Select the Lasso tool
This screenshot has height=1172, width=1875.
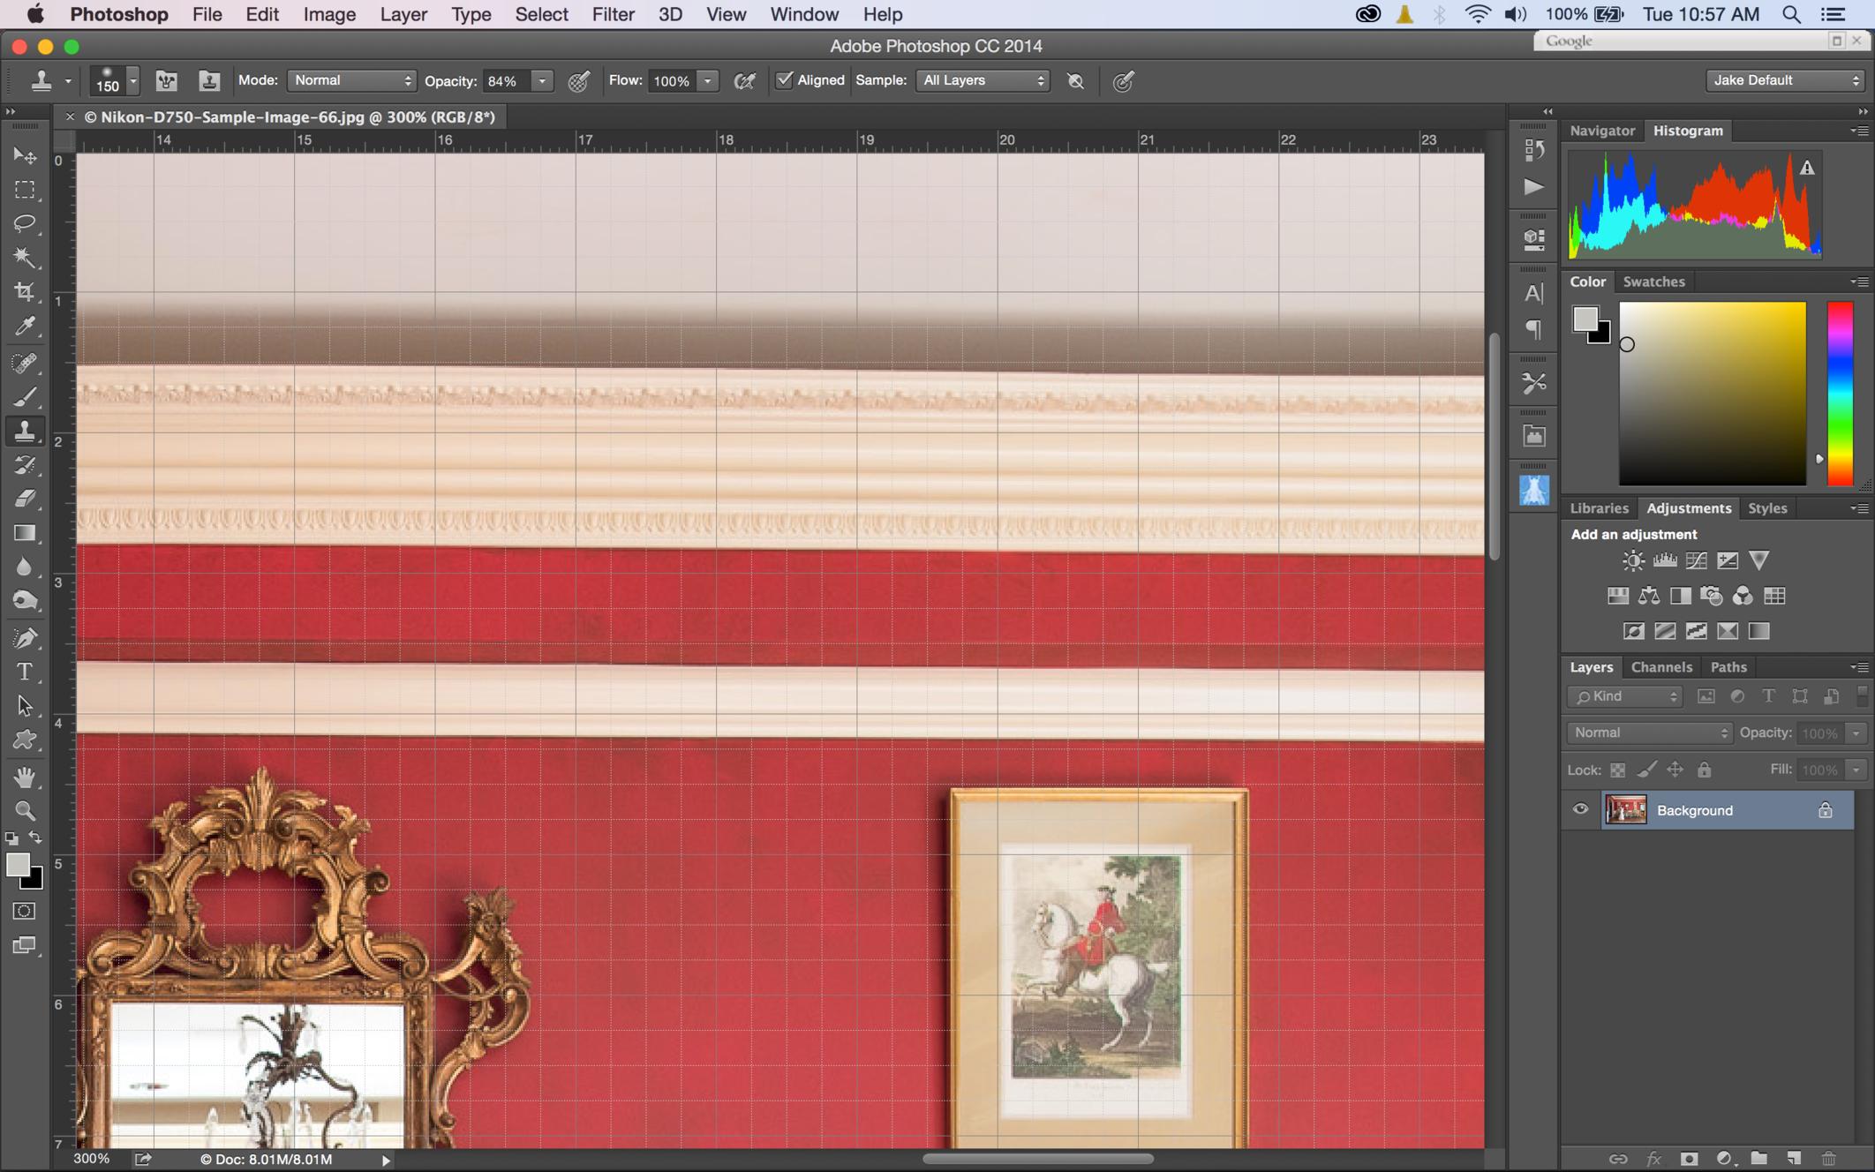coord(25,223)
